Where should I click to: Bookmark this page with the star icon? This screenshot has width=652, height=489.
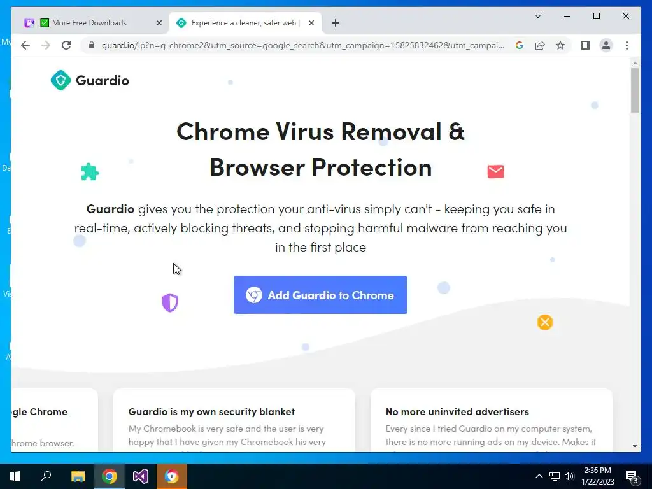560,45
